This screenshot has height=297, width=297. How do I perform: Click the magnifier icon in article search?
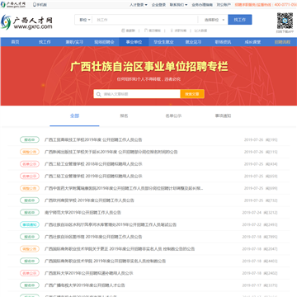coord(98,94)
